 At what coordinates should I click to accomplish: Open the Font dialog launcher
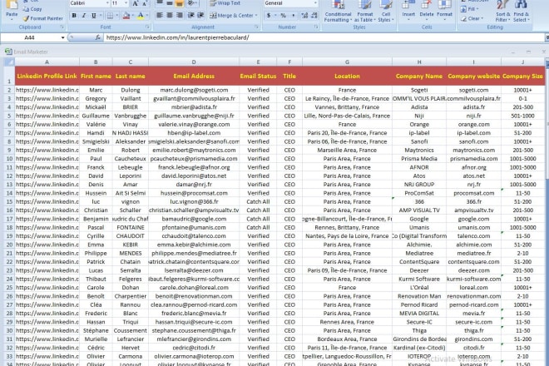pyautogui.click(x=147, y=27)
